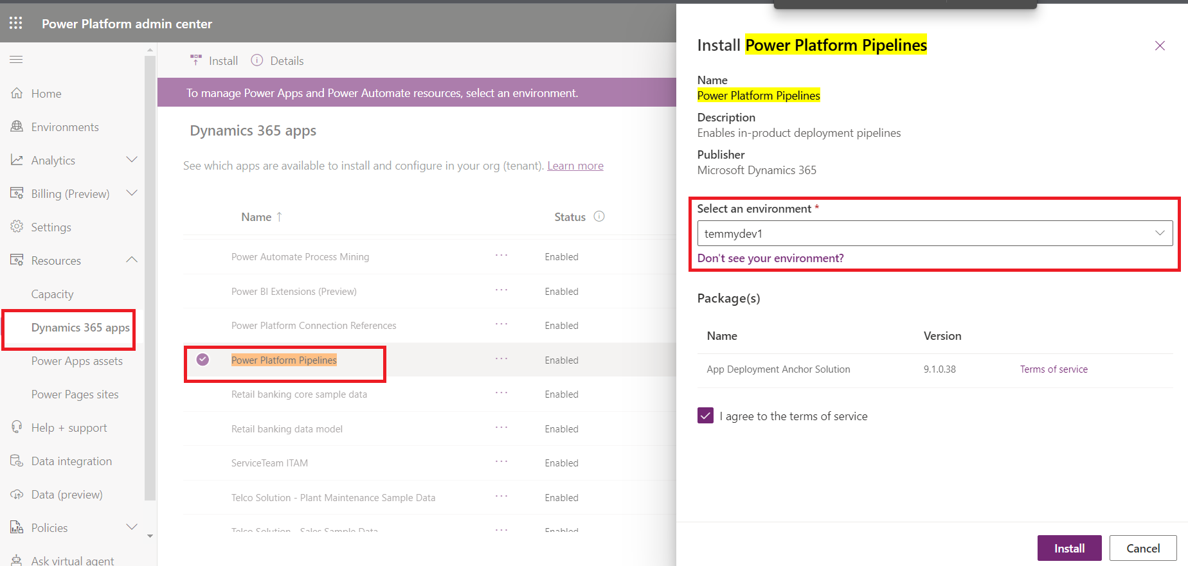Open more options for ServiceTeam ITAM
This screenshot has width=1188, height=566.
(501, 462)
